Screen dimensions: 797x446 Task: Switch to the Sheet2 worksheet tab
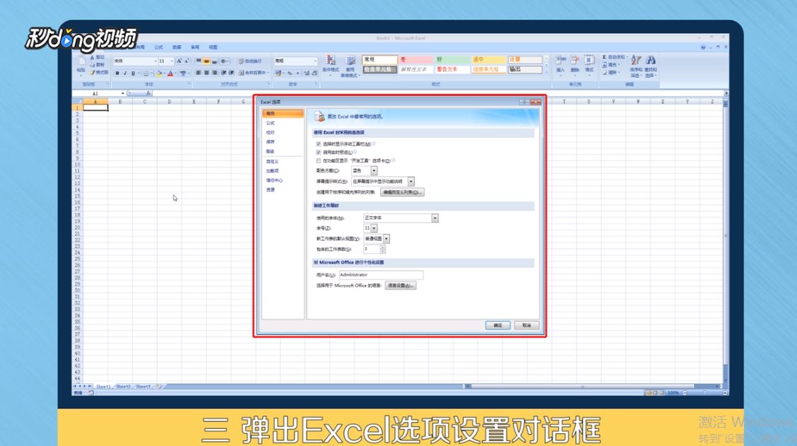pyautogui.click(x=124, y=387)
